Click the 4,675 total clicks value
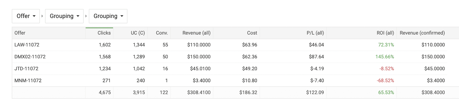This screenshot has height=107, width=459. tap(105, 92)
